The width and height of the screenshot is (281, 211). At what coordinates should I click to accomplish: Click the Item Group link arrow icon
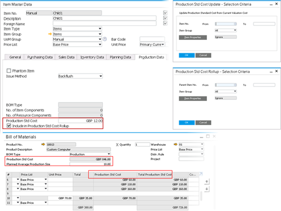[50, 34]
